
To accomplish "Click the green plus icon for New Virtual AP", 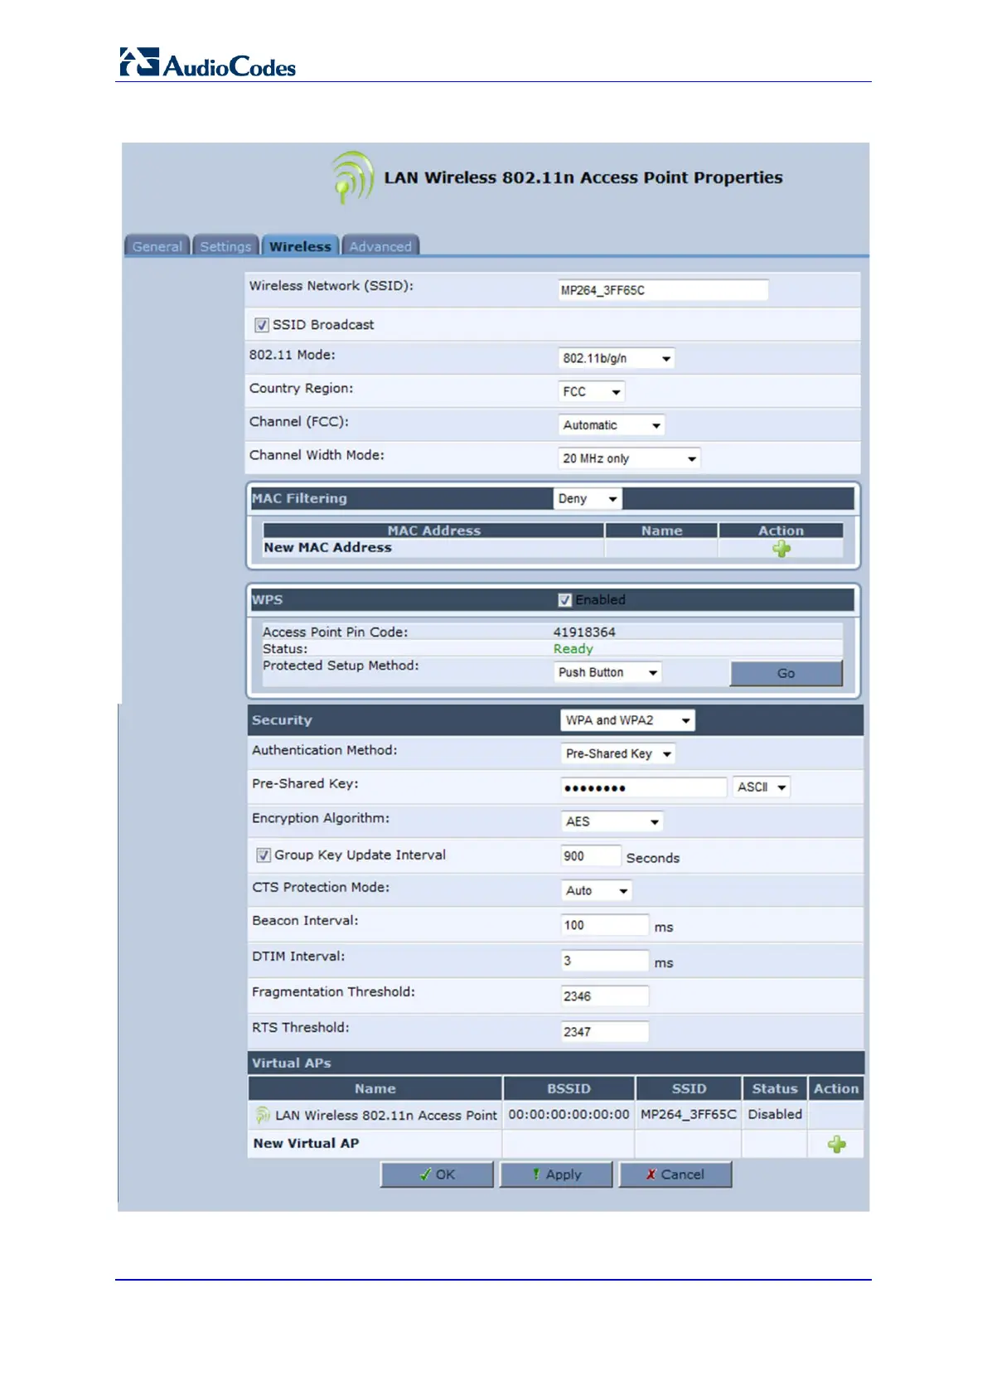I will pyautogui.click(x=837, y=1145).
